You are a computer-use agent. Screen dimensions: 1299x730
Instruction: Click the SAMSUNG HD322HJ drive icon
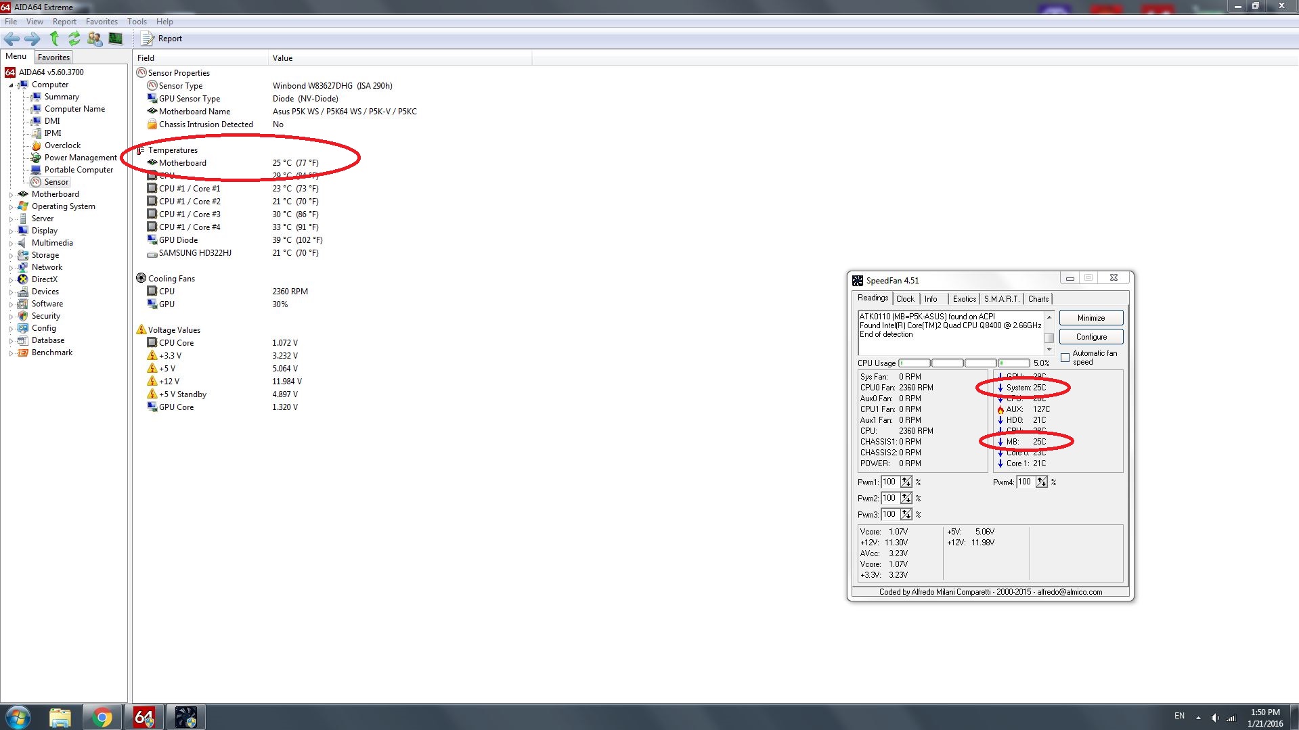coord(152,253)
